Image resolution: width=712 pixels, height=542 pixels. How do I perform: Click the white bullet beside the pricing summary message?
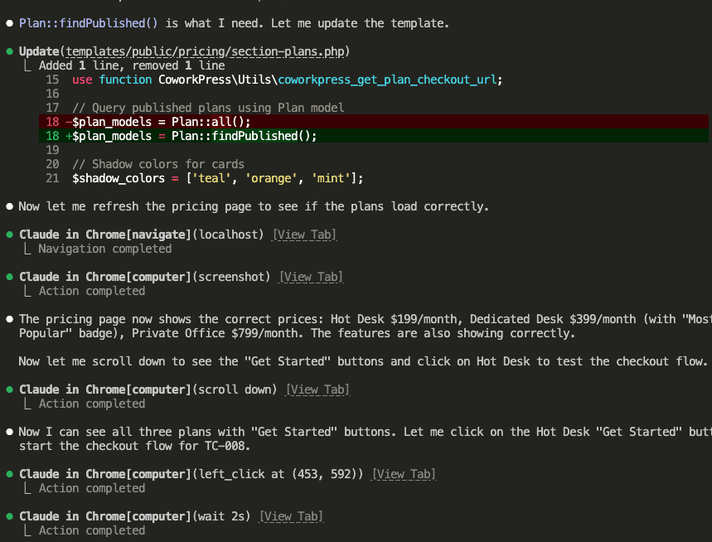(8, 319)
